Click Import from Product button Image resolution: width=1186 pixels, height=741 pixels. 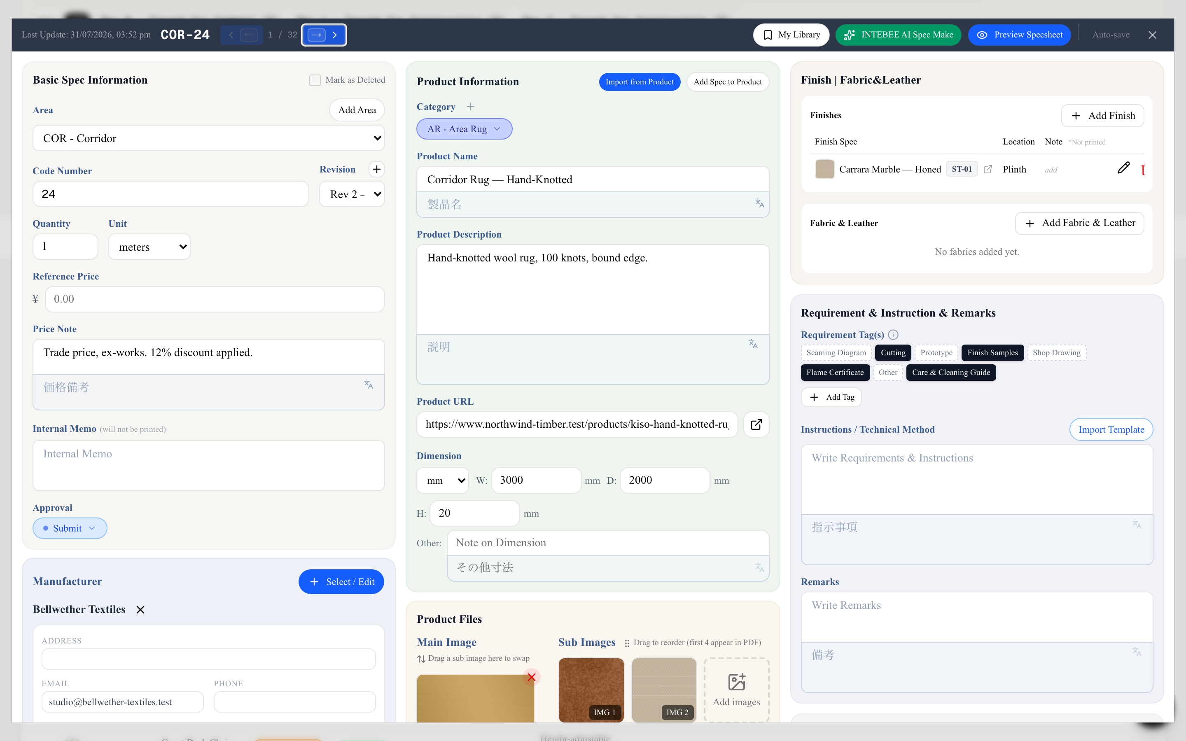[x=640, y=82]
